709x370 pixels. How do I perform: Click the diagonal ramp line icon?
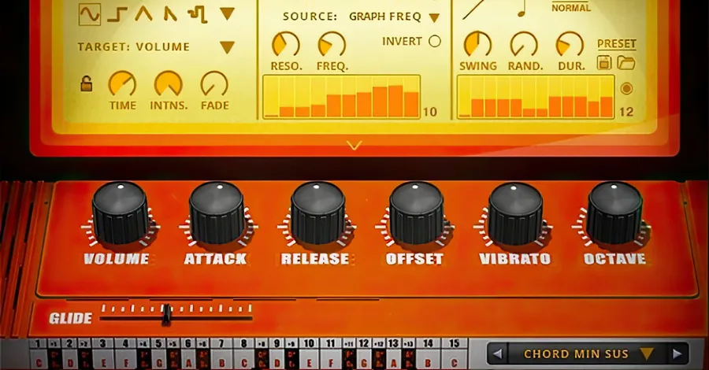coord(475,9)
